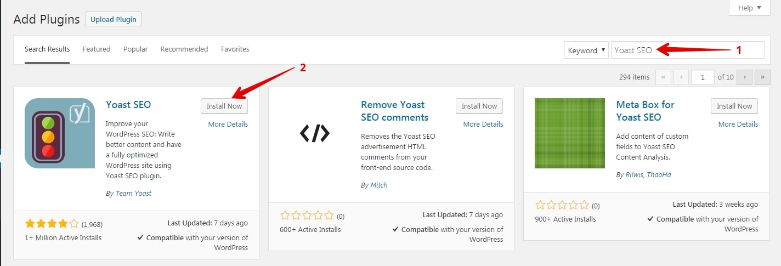Switch to the Featured tab
This screenshot has height=266, width=781.
97,49
